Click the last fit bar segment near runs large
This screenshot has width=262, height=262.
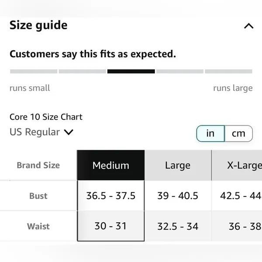tap(228, 71)
